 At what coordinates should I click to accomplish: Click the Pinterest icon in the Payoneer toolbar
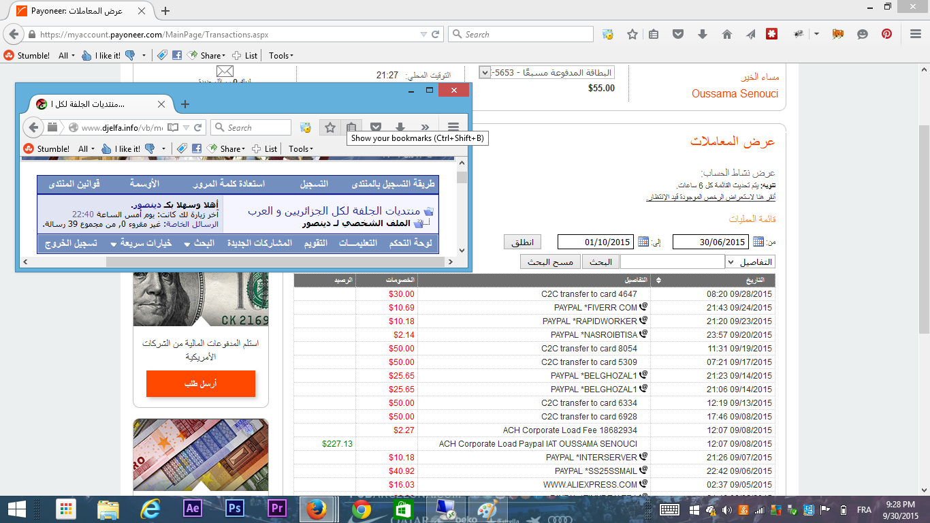click(x=886, y=34)
